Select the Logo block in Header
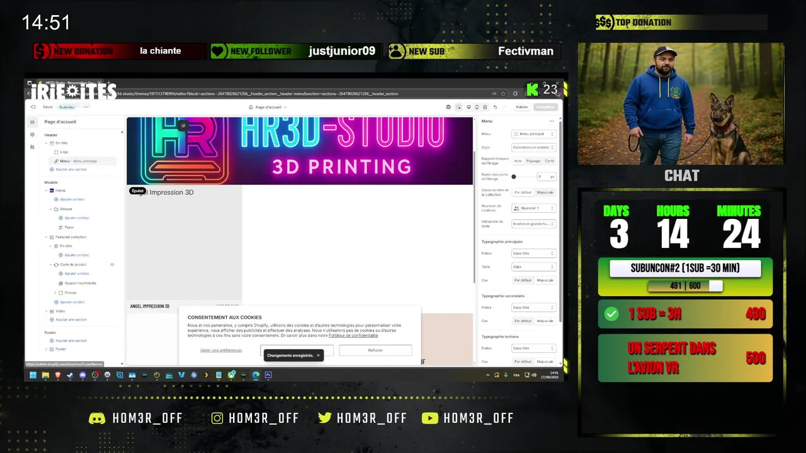The height and width of the screenshot is (453, 806). [x=64, y=152]
